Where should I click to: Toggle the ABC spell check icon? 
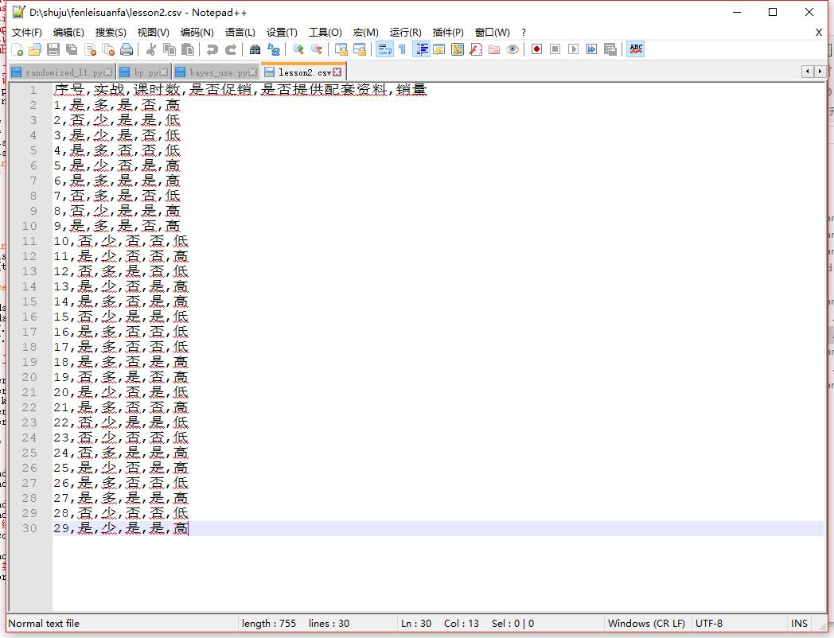[636, 49]
